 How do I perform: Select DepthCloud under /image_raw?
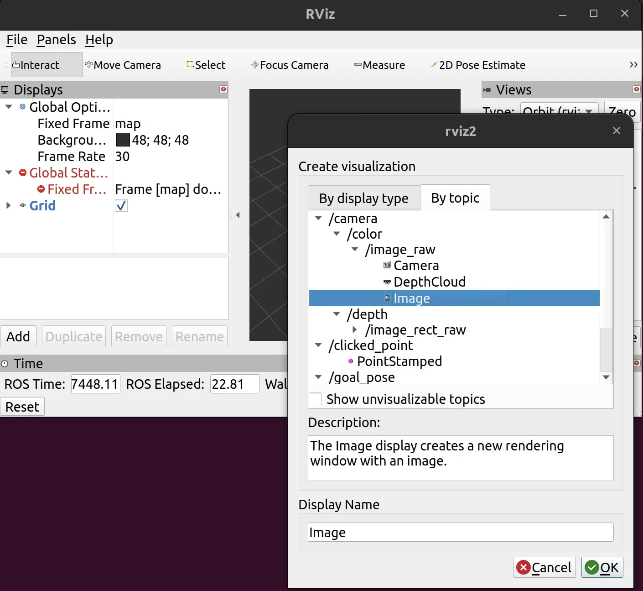click(x=429, y=282)
